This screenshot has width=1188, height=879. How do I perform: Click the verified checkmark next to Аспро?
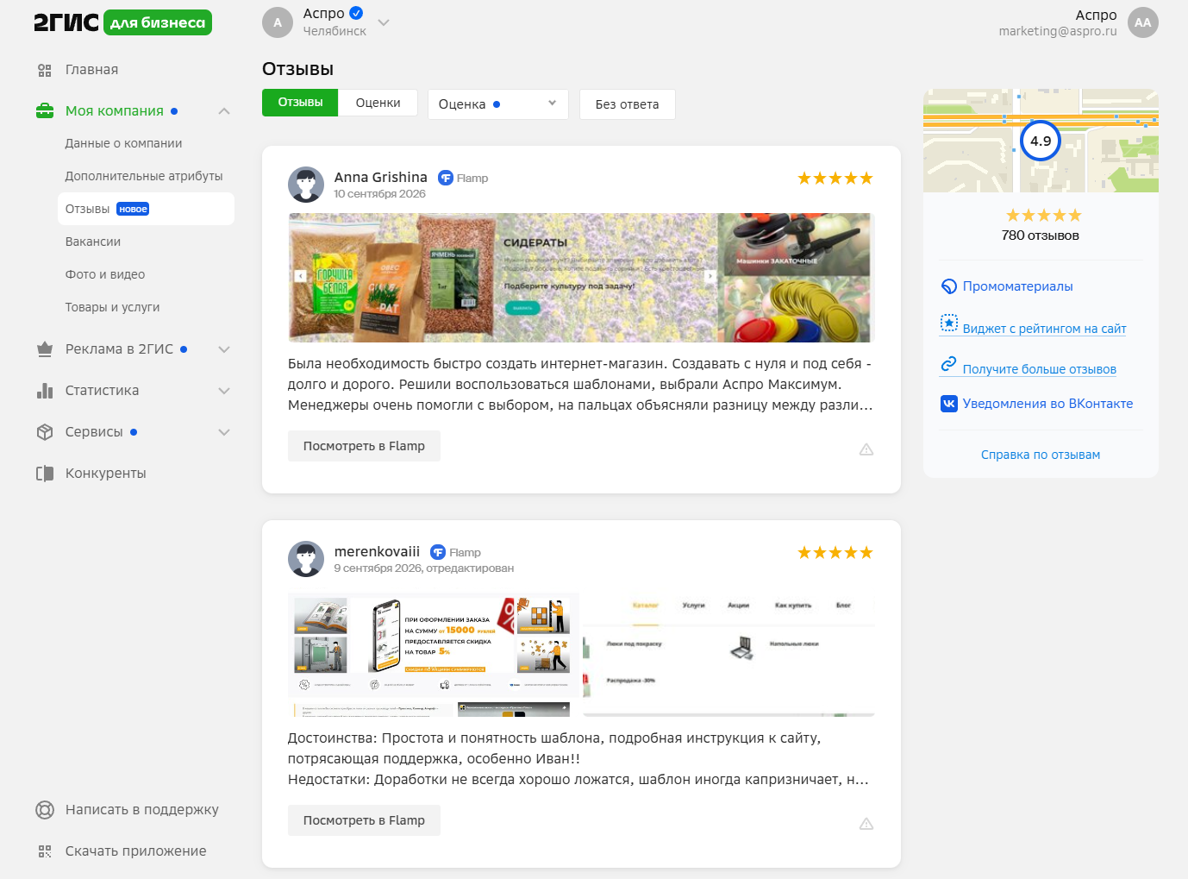pos(356,13)
